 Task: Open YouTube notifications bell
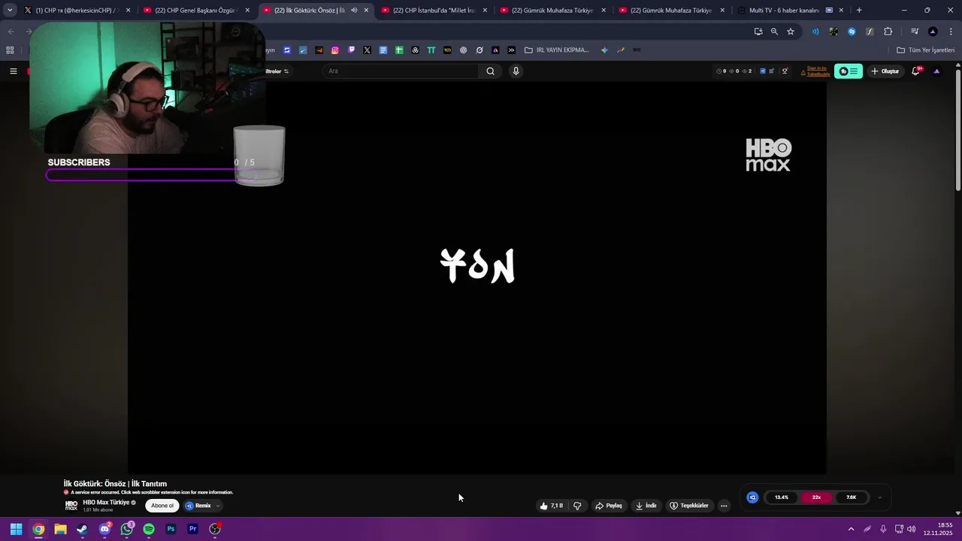(x=915, y=71)
